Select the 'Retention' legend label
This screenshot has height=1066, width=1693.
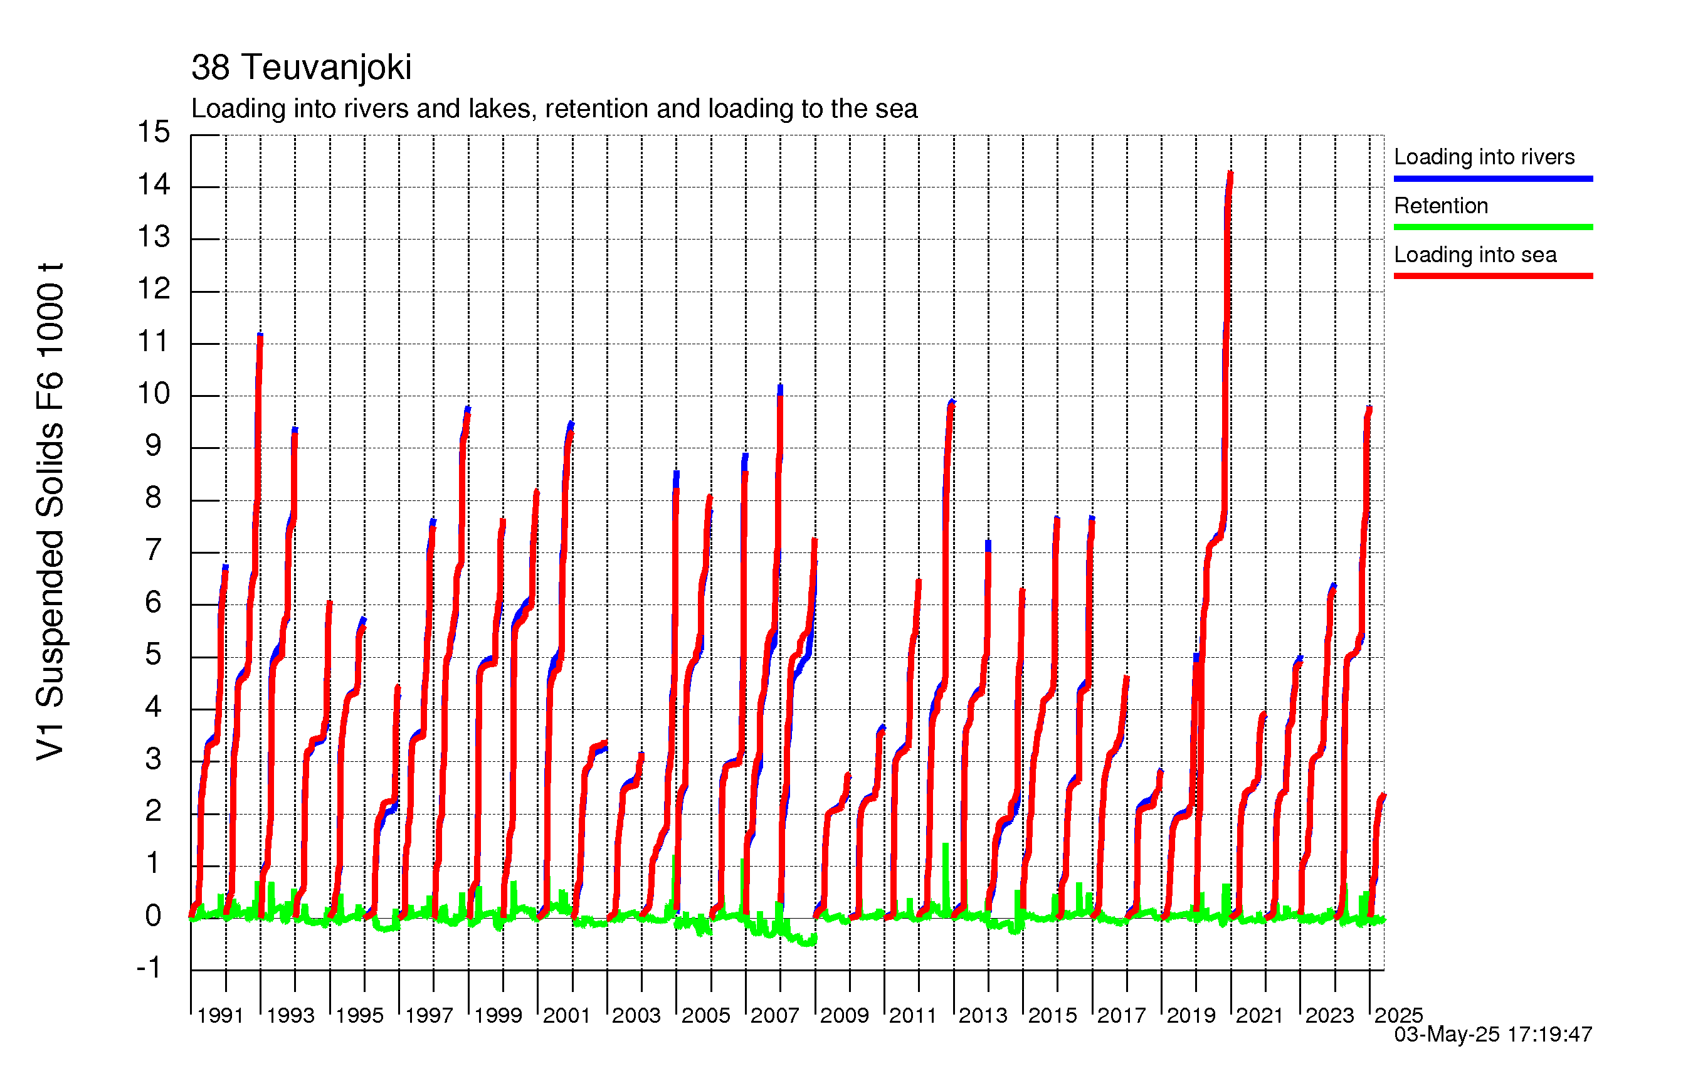point(1440,205)
